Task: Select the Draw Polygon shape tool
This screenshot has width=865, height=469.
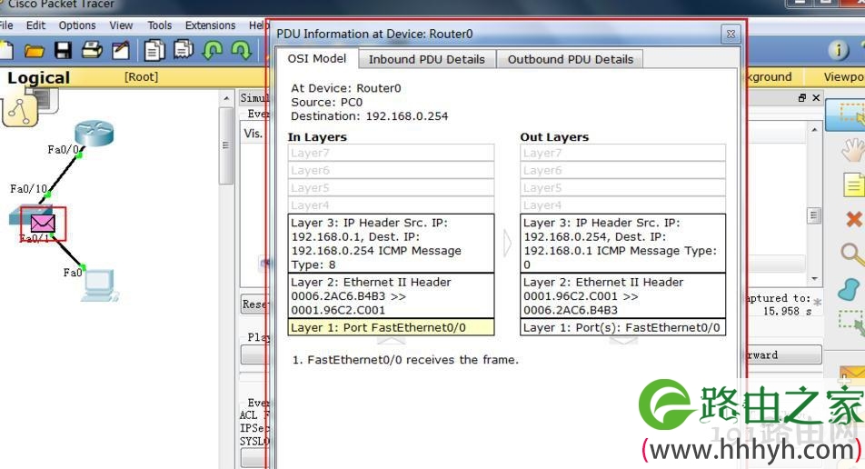Action: pos(849,289)
